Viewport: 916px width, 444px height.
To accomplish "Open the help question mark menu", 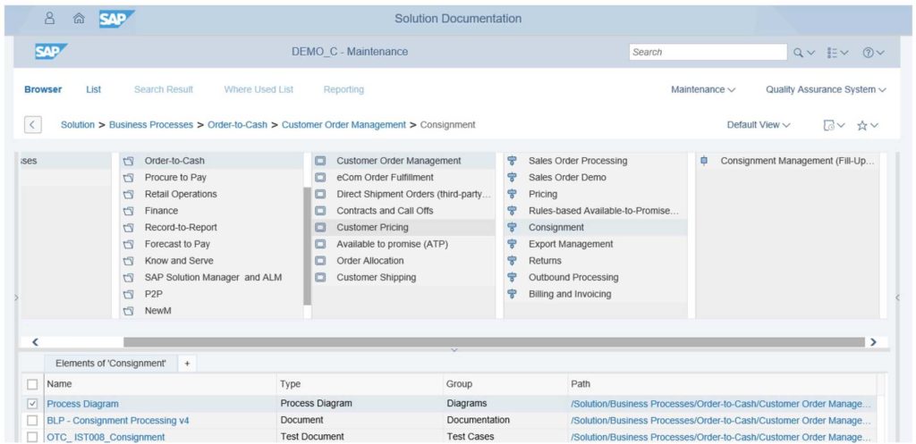I will [873, 52].
